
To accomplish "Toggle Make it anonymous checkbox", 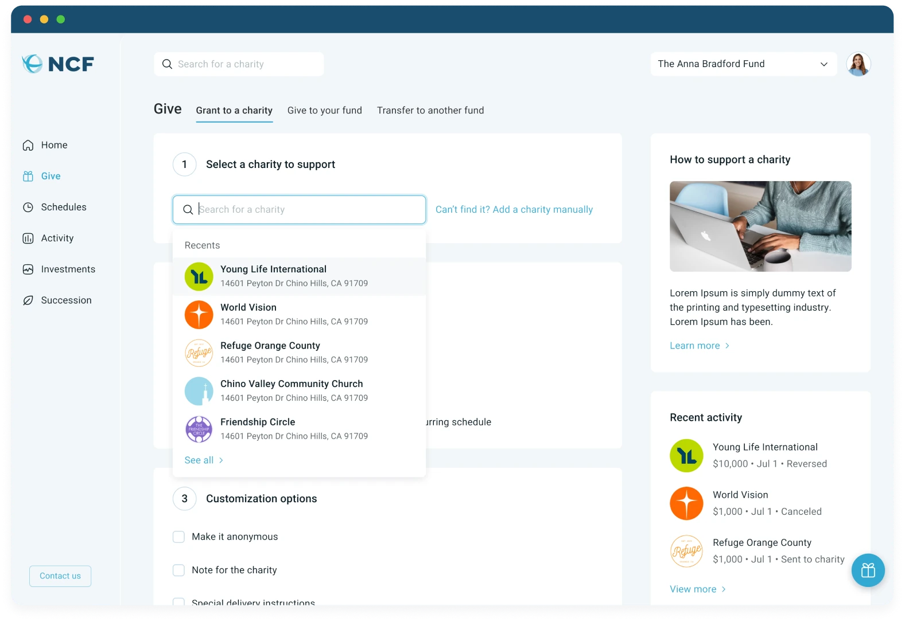I will click(x=178, y=537).
